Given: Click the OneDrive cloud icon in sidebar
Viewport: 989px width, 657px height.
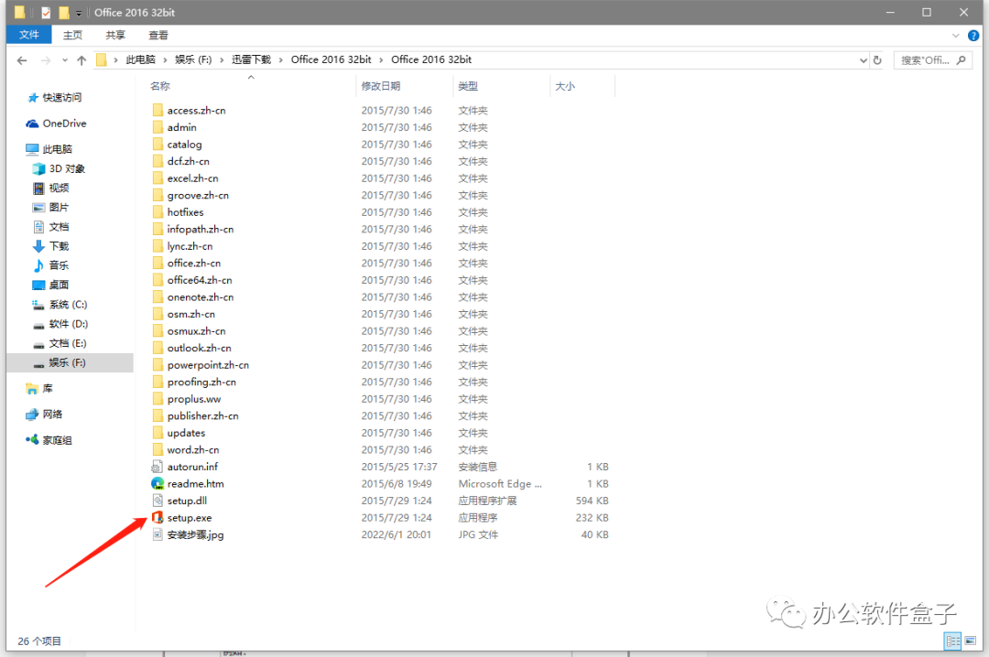Looking at the screenshot, I should pyautogui.click(x=32, y=124).
